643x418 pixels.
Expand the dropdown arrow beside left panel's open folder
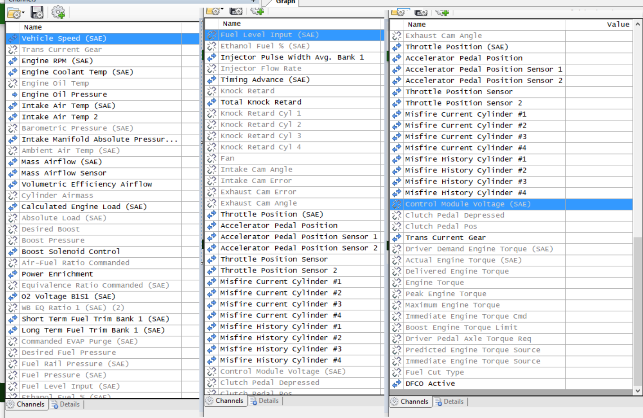click(23, 13)
